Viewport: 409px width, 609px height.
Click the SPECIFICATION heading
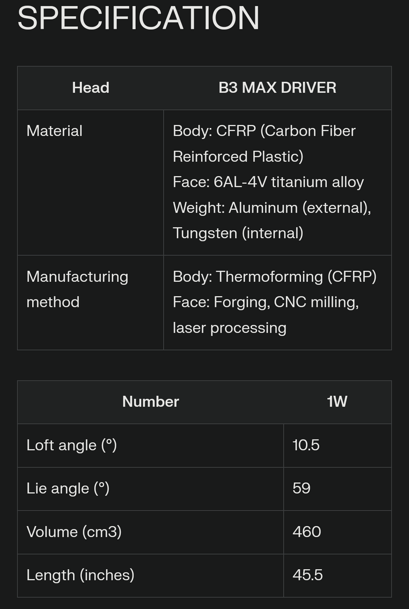[138, 17]
